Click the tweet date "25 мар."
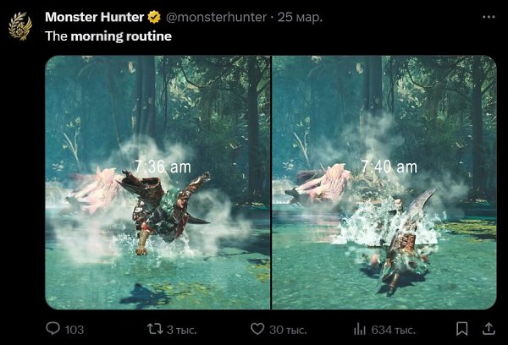 pyautogui.click(x=299, y=16)
